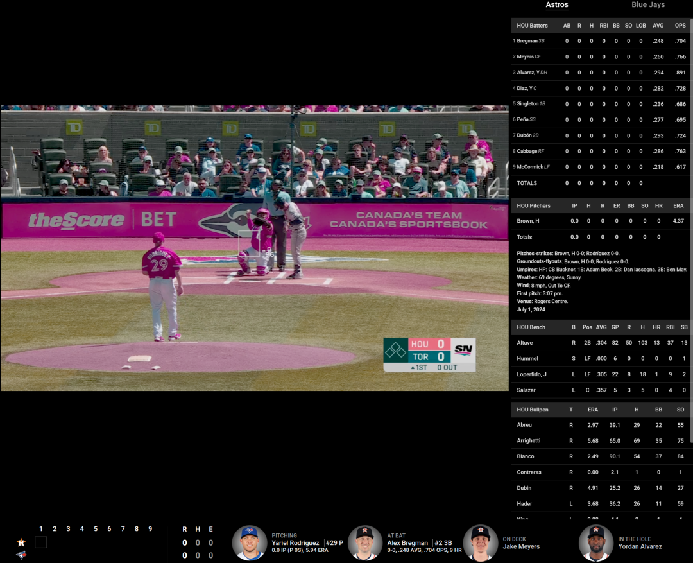Open Jake Meyers on-deck headshot
The image size is (693, 563).
(481, 542)
